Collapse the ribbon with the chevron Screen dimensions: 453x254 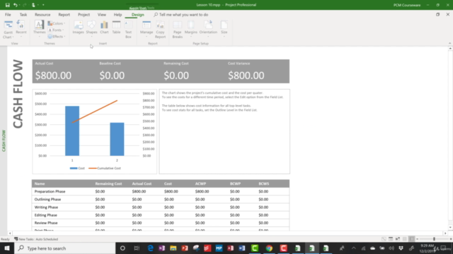[449, 44]
